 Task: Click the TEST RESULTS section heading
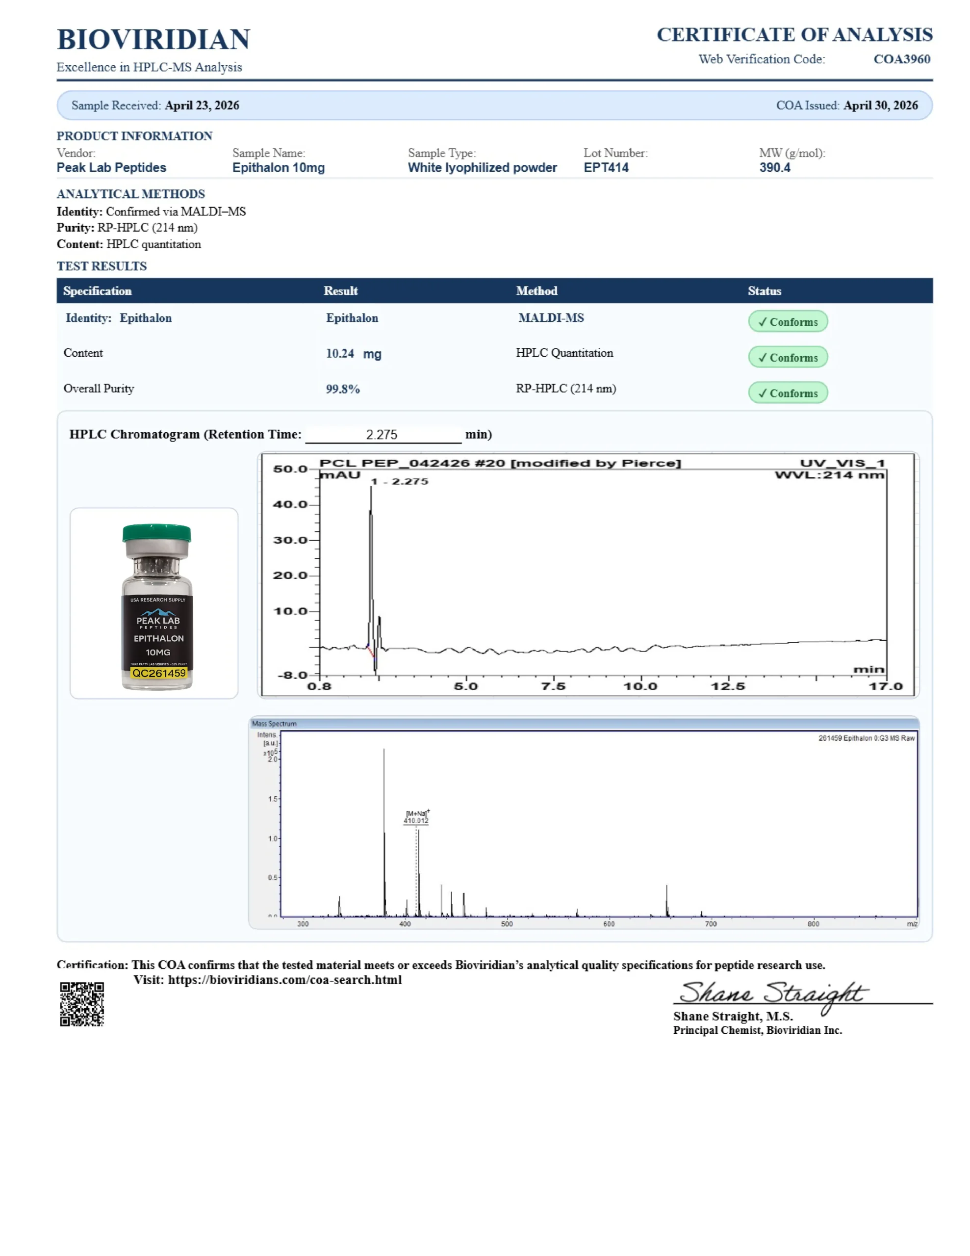click(x=102, y=266)
